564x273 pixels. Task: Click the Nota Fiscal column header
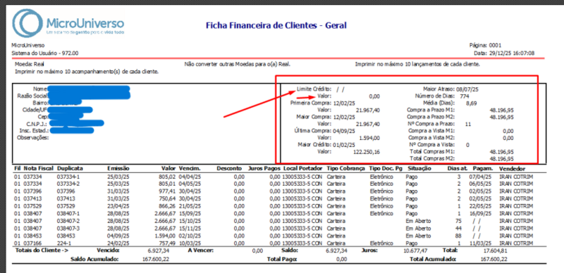pos(39,168)
